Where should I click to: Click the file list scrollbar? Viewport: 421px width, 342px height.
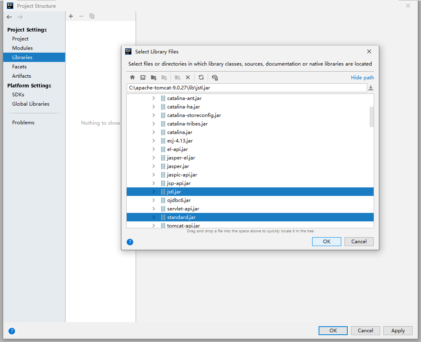(x=371, y=117)
